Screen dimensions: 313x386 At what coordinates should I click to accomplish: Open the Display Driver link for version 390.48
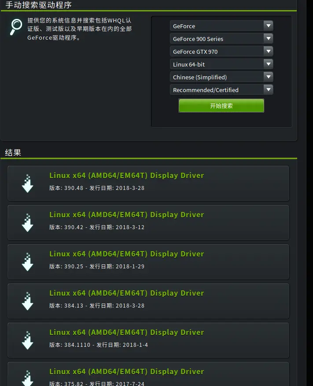click(x=127, y=175)
